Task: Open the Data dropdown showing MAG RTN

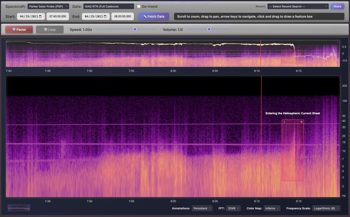Action: pos(108,6)
